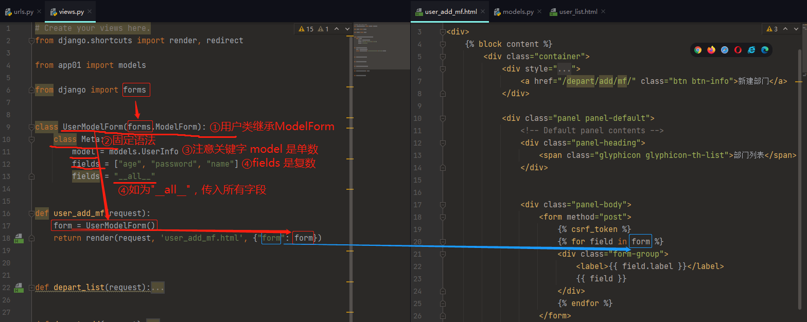807x322 pixels.
Task: Open in Opera browser icon
Action: tap(738, 50)
